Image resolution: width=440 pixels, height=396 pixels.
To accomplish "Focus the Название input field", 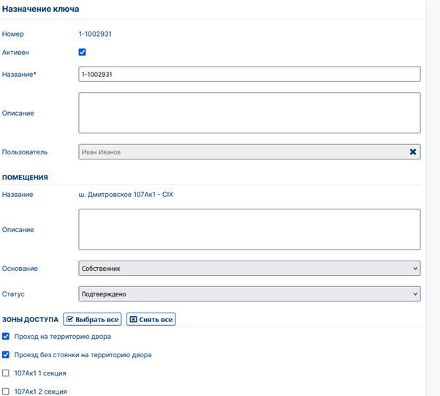I will pos(249,74).
